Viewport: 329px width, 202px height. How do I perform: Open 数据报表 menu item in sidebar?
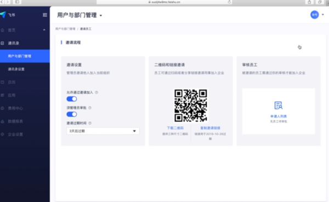[15, 122]
